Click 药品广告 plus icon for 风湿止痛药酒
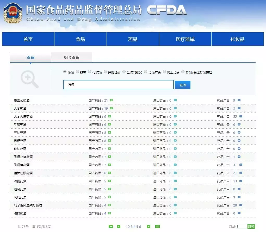266x232 pixels. [x=239, y=157]
